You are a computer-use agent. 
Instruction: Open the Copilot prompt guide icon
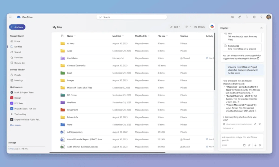[244, 145]
